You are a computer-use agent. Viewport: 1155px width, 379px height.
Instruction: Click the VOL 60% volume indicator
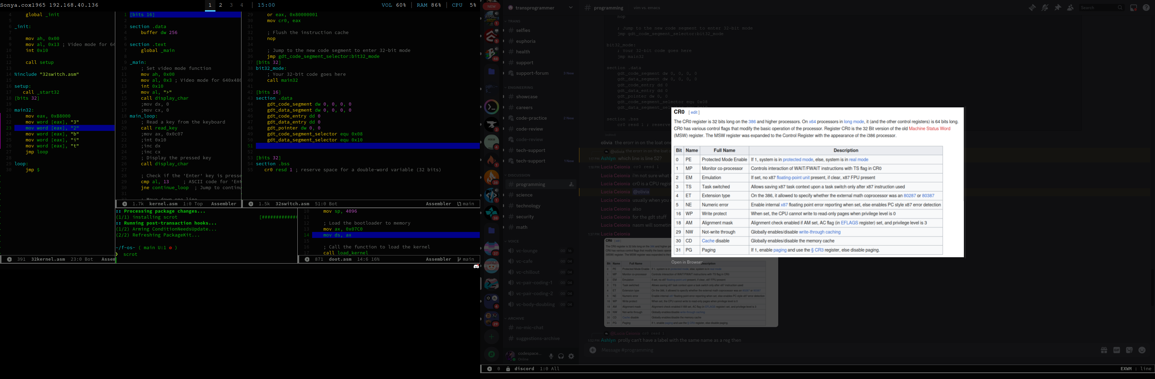[x=393, y=5]
